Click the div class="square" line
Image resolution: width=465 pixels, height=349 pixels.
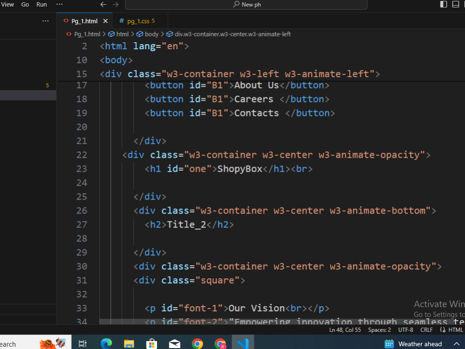click(x=189, y=281)
